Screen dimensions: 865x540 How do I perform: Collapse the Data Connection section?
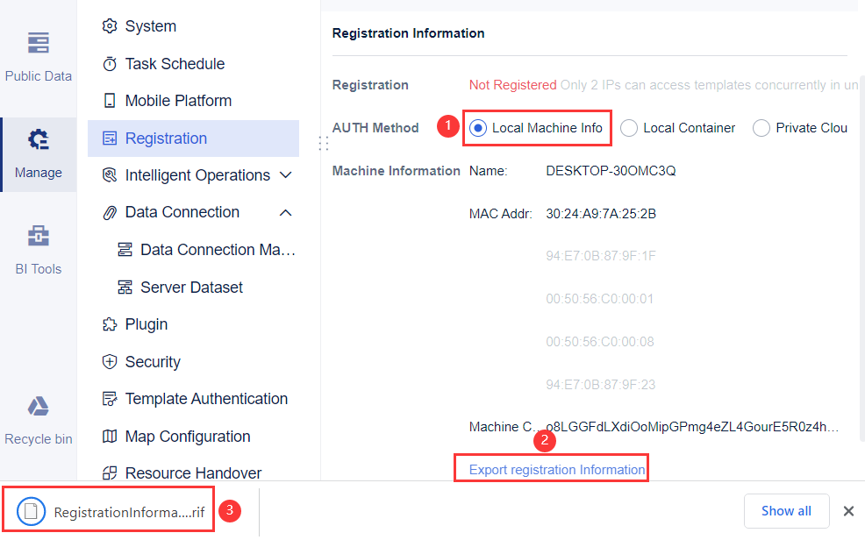(285, 212)
